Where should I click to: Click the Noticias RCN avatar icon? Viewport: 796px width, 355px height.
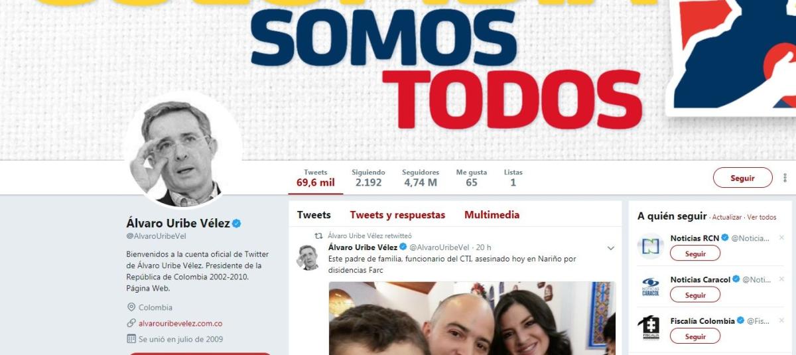pos(651,246)
